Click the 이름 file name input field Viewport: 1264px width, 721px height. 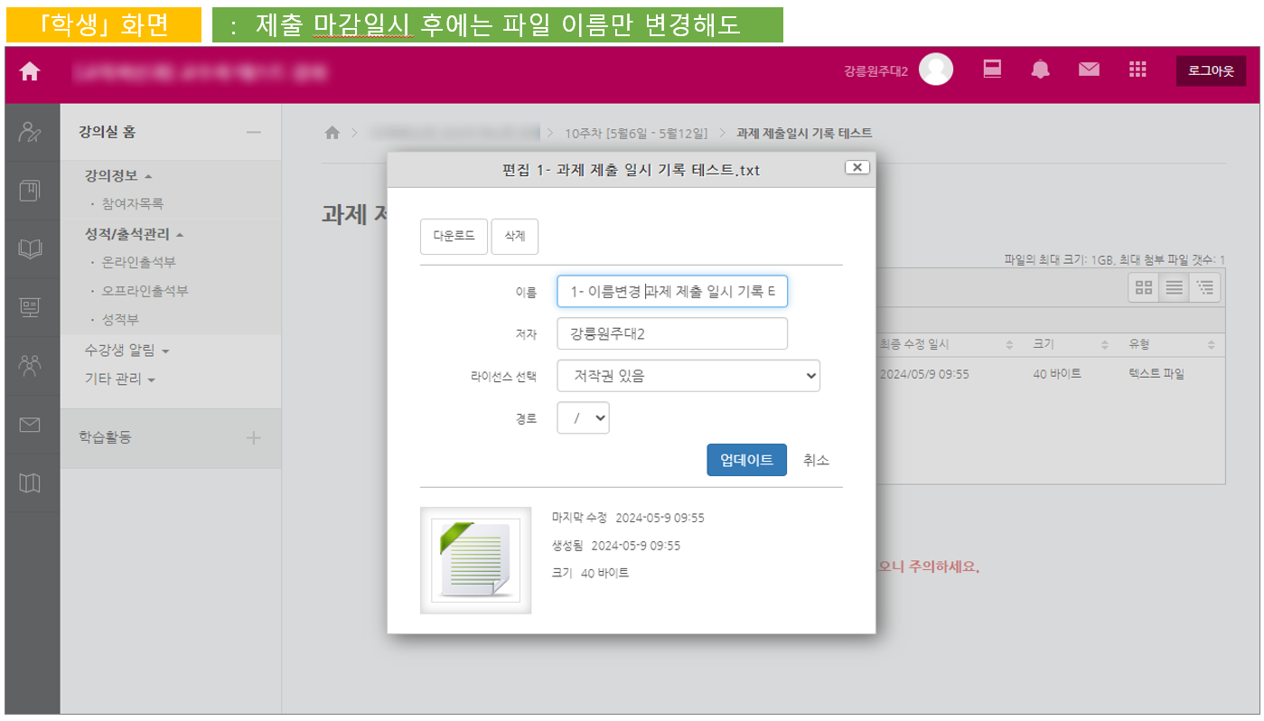click(672, 292)
